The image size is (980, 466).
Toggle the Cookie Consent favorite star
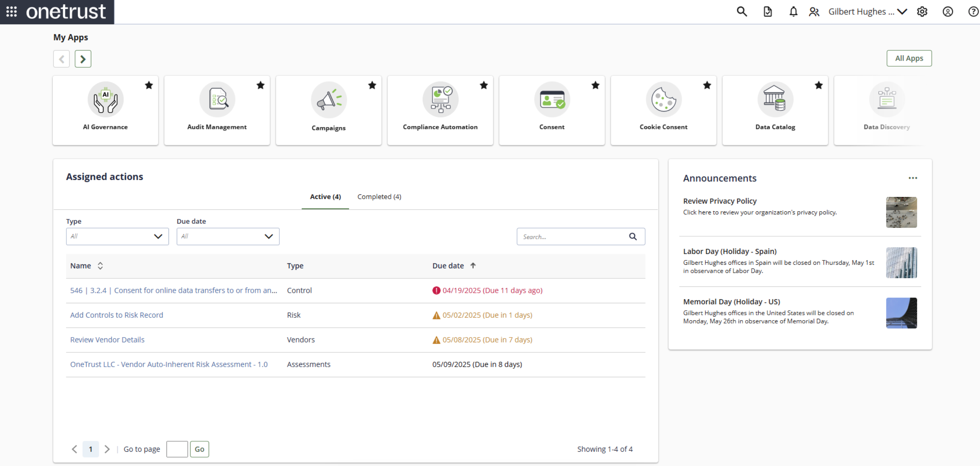[707, 85]
